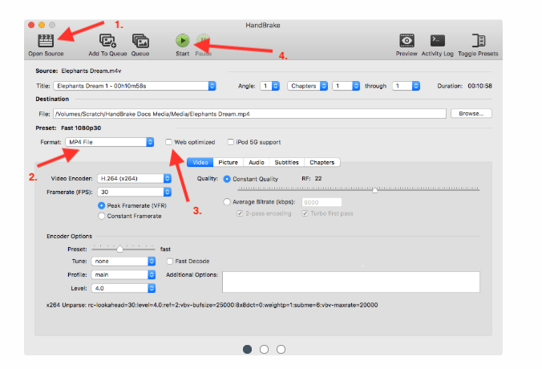
Task: Switch to the Picture tab
Action: click(229, 162)
